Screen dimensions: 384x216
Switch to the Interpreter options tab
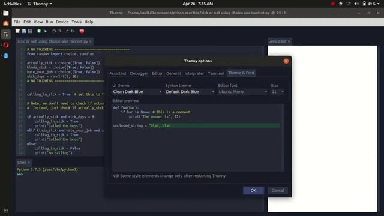tap(194, 73)
